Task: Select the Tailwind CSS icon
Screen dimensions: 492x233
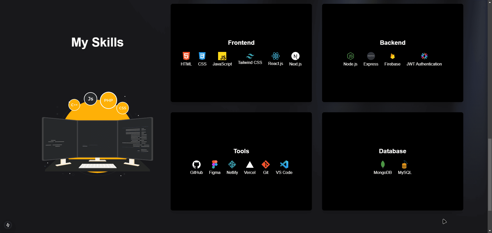Action: coord(250,56)
